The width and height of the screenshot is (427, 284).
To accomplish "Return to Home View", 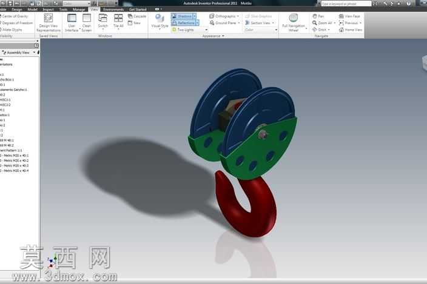I will pos(350,30).
